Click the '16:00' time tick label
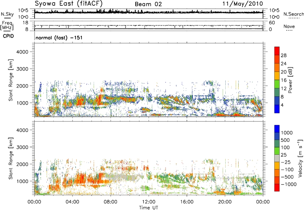Screen dimensions: 304x210 187,202
